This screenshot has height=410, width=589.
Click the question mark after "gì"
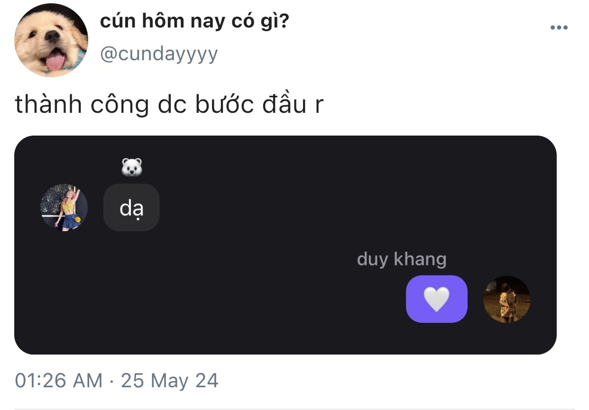pos(284,22)
